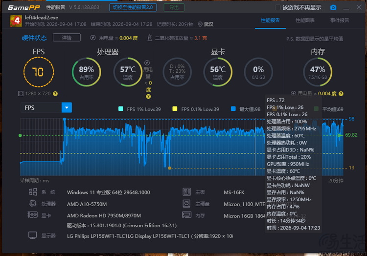Click the left4dead2.exe process name
This screenshot has width=367, height=256.
point(42,18)
